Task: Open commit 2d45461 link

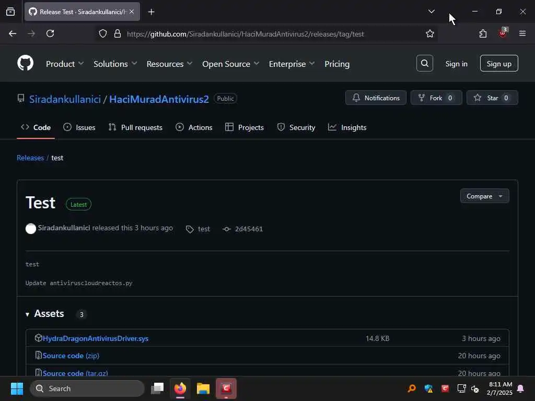Action: (x=249, y=229)
